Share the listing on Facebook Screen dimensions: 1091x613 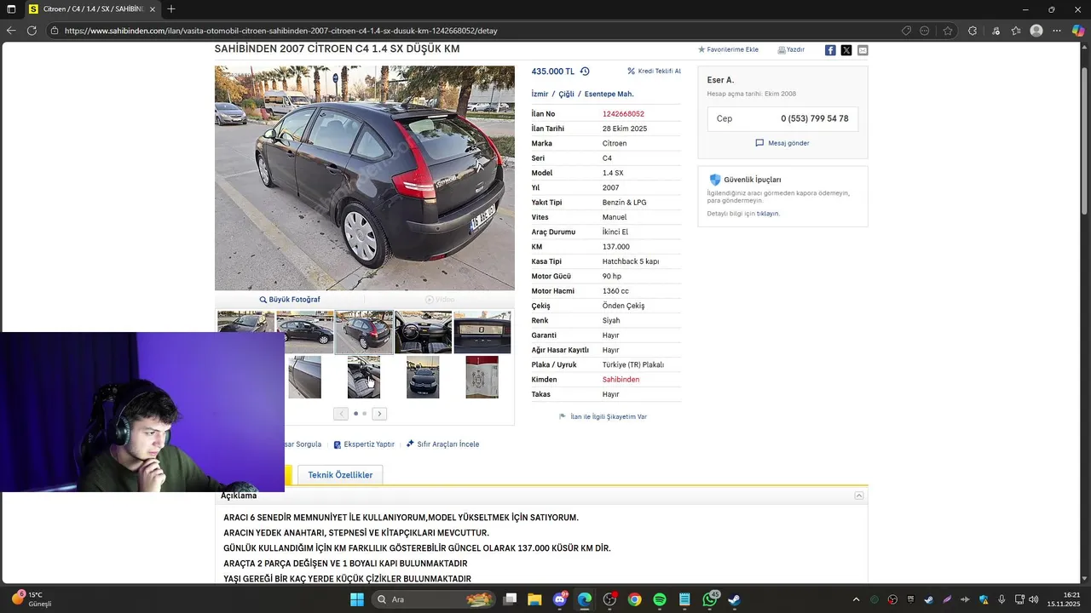tap(830, 50)
